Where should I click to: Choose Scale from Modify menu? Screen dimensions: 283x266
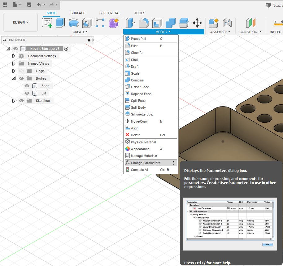151,73
